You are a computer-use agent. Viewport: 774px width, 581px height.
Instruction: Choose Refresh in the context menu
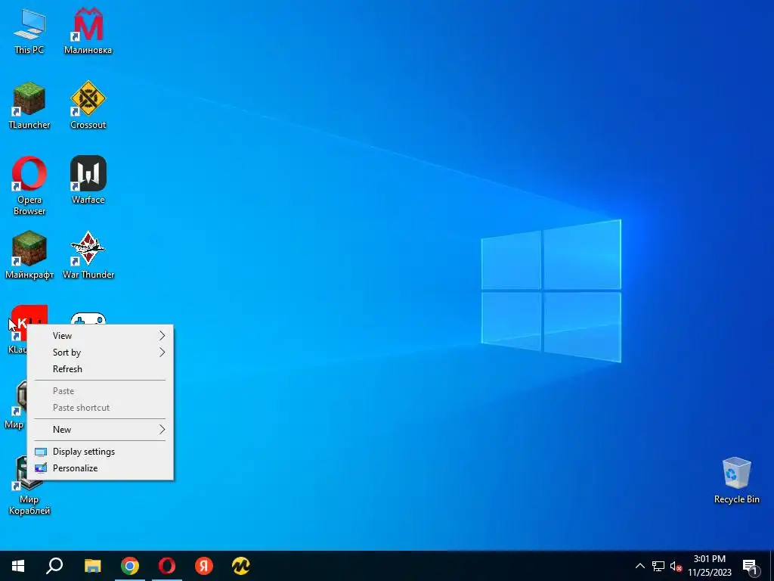coord(100,369)
